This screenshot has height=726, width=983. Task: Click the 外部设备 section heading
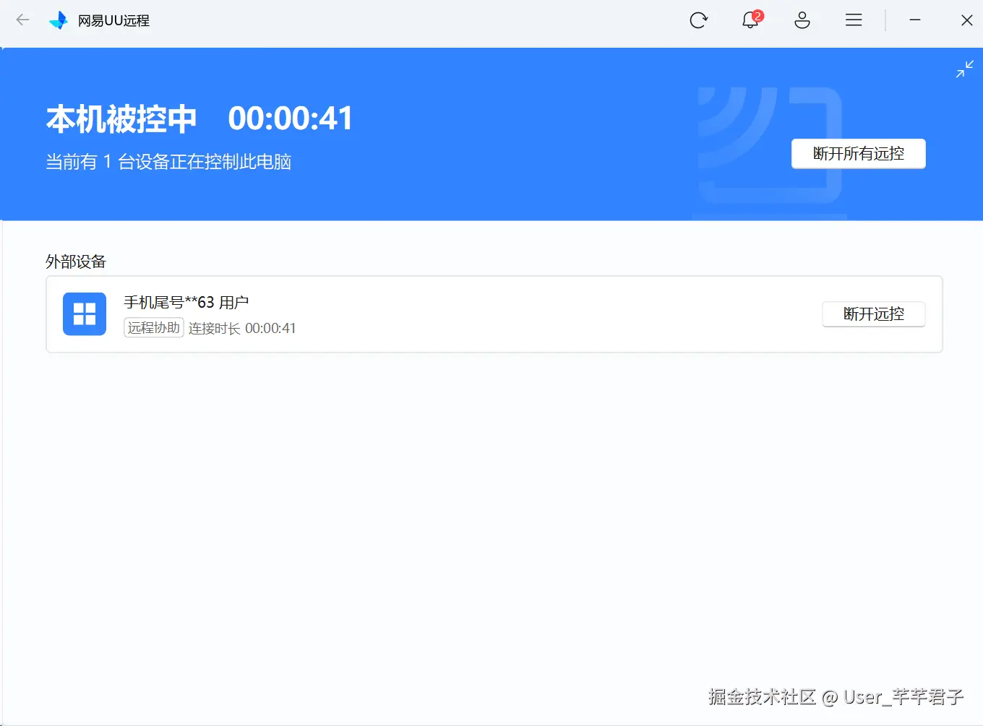[76, 262]
